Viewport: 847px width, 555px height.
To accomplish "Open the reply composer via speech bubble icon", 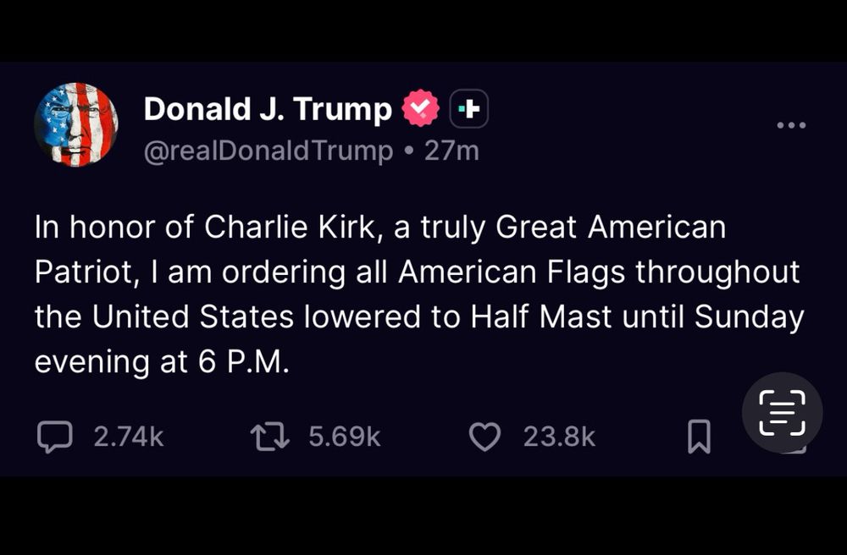I will 57,437.
